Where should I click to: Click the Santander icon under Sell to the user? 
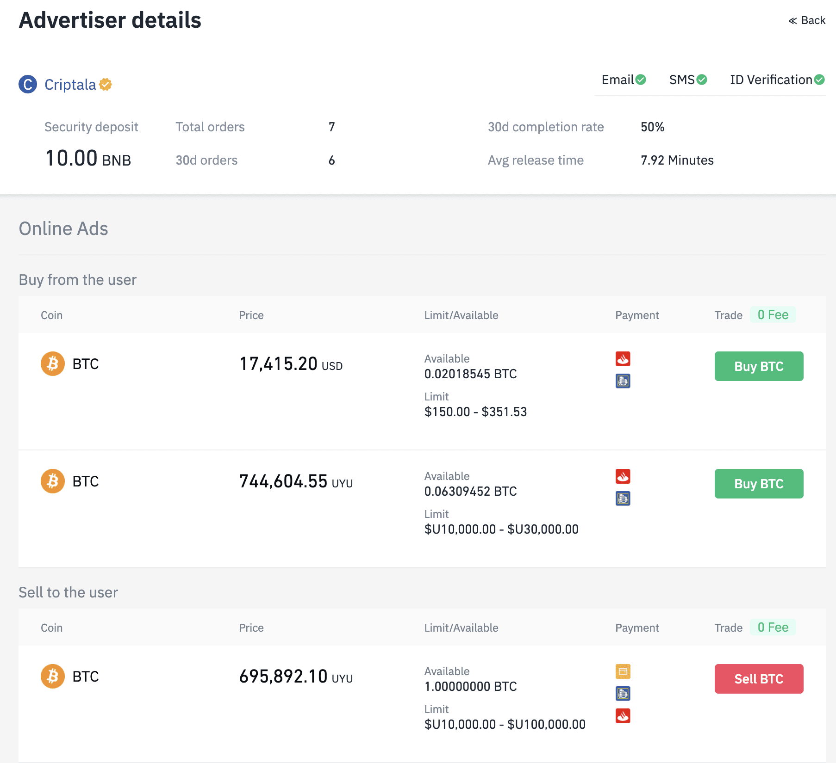[x=624, y=717]
